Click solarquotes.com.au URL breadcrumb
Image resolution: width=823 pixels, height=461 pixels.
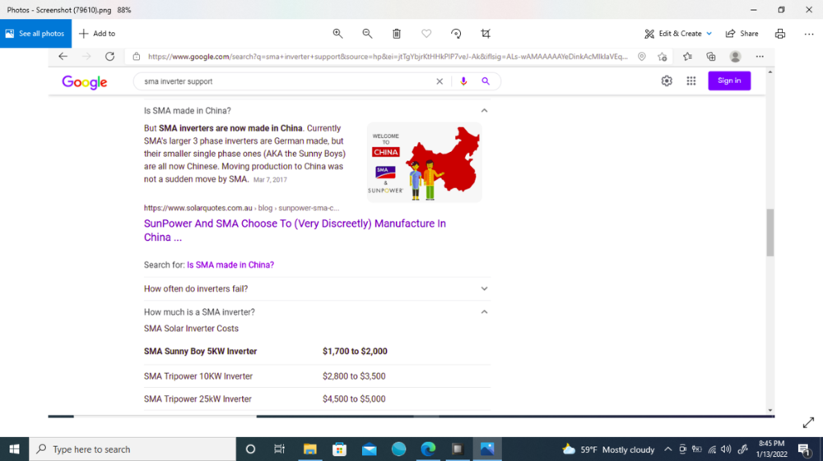coord(241,208)
